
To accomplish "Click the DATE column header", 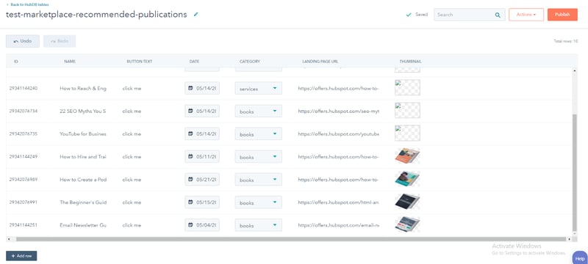I will tap(194, 62).
